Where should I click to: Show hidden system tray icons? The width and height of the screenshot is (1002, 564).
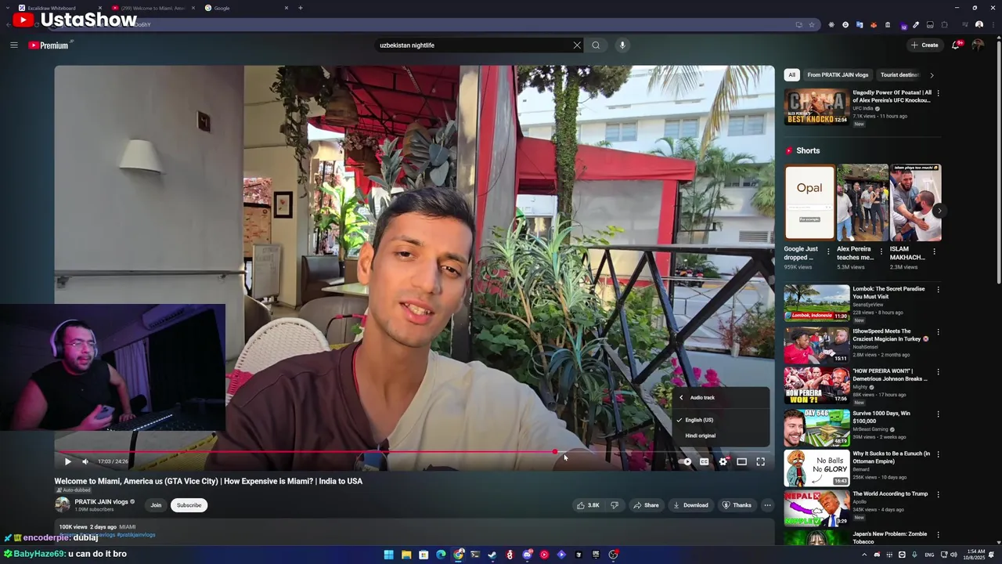864,555
